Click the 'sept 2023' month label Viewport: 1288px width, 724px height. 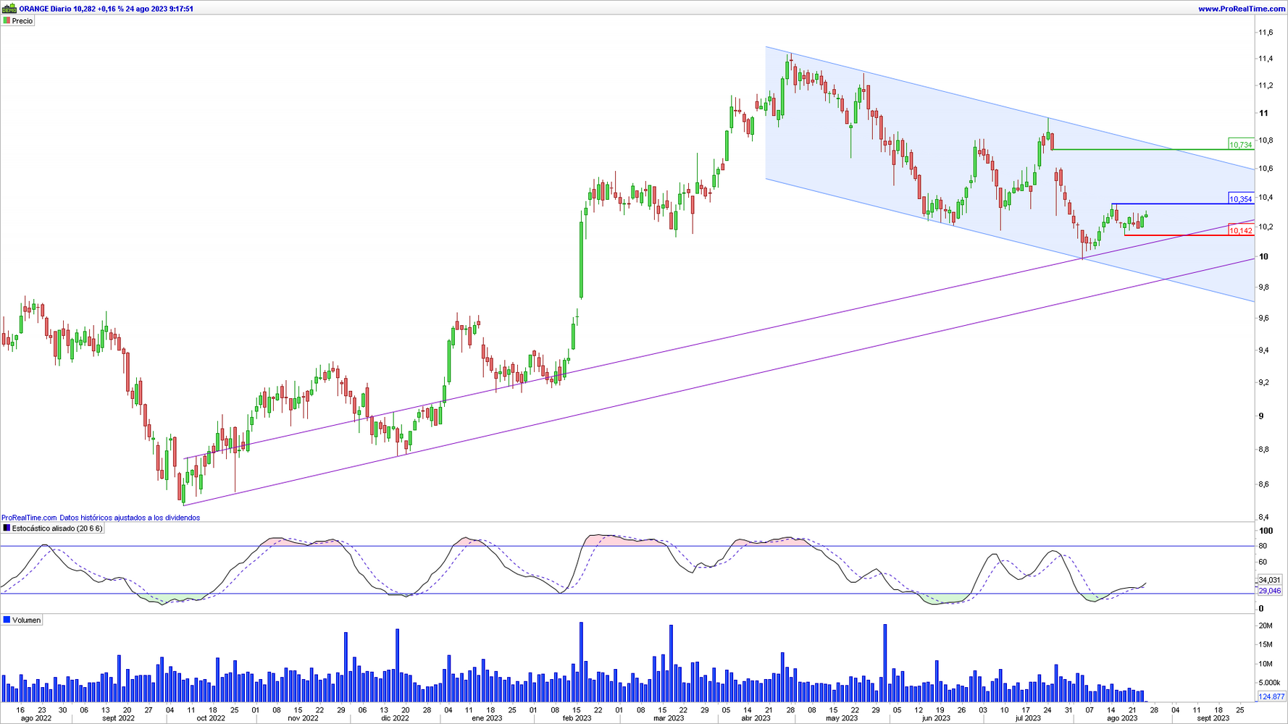point(1213,718)
